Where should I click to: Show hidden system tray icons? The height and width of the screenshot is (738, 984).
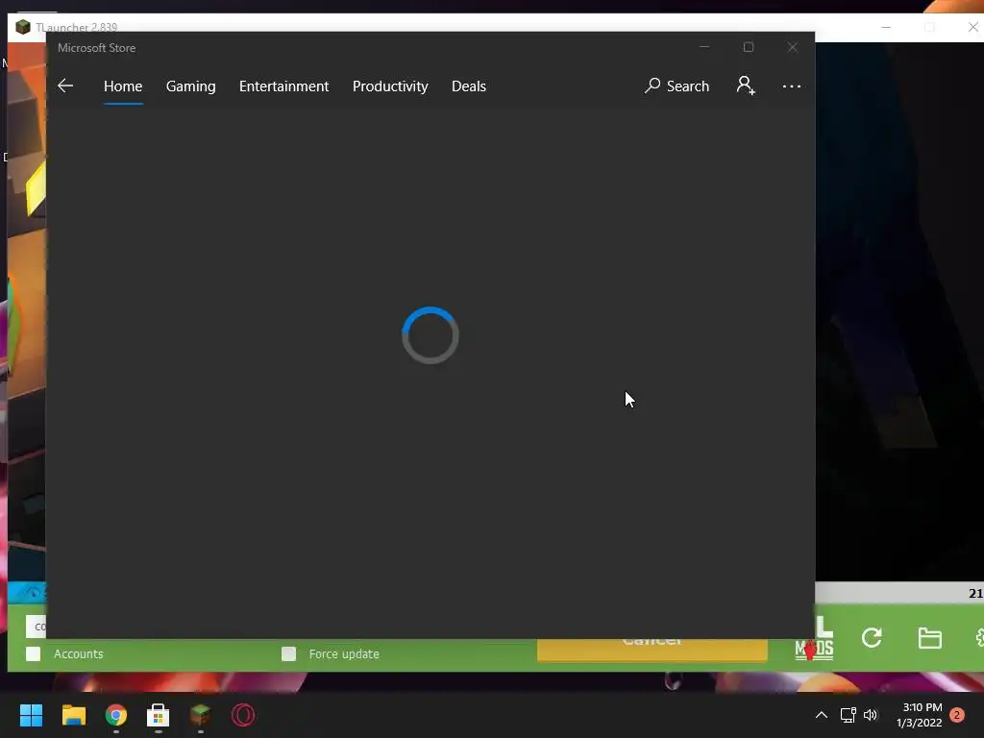tap(821, 715)
